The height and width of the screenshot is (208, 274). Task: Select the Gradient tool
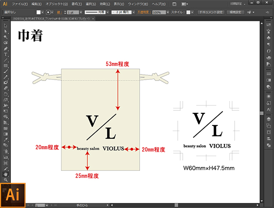[x=6, y=134]
